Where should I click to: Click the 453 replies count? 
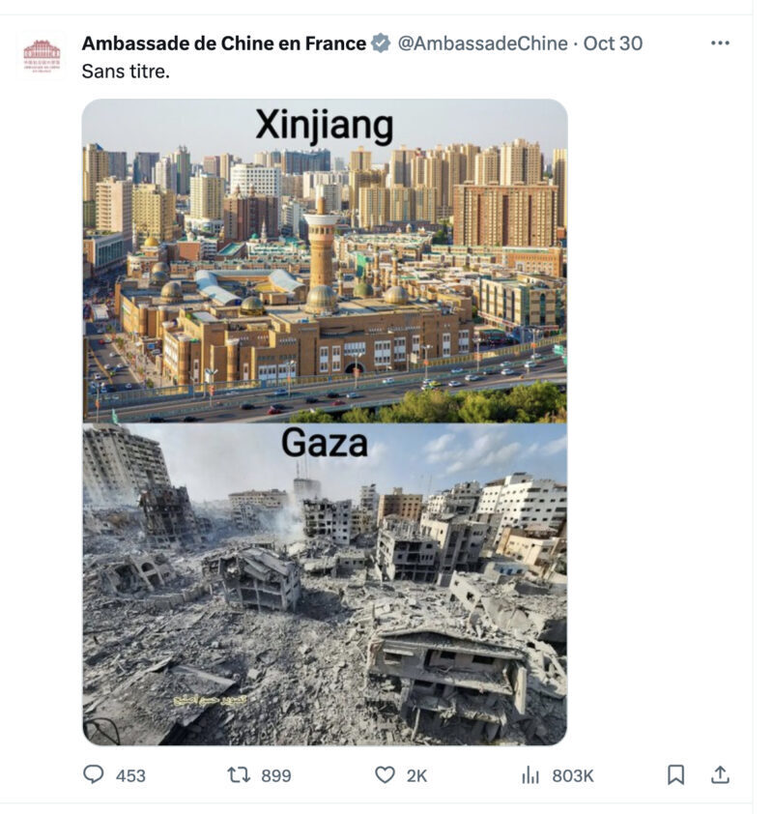click(x=130, y=775)
